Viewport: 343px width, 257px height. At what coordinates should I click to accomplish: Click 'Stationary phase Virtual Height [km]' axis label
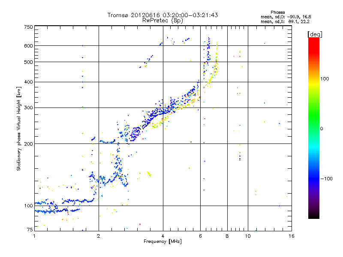[19, 128]
